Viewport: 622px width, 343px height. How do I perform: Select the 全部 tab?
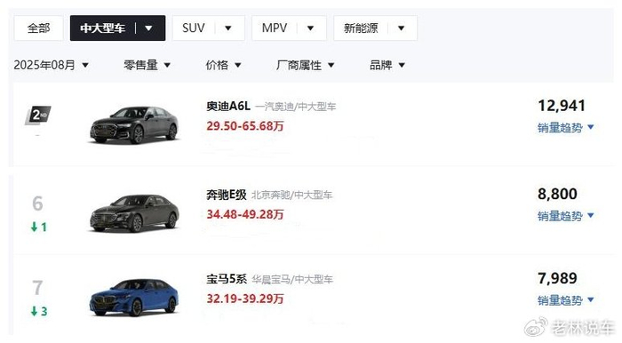click(x=38, y=28)
